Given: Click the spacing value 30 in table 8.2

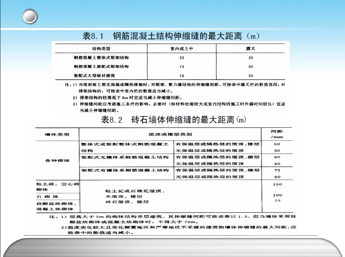Looking at the screenshot, I should point(277,150).
